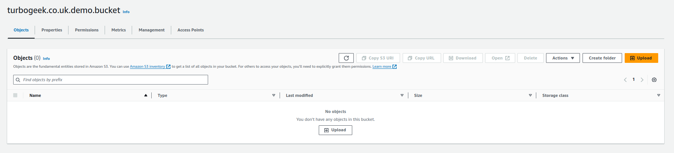The width and height of the screenshot is (674, 153).
Task: Open the Permissions tab
Action: pos(87,30)
